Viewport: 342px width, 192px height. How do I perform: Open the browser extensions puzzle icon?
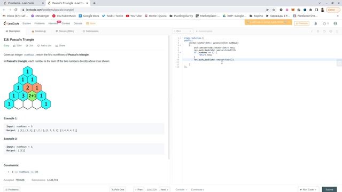click(310, 10)
